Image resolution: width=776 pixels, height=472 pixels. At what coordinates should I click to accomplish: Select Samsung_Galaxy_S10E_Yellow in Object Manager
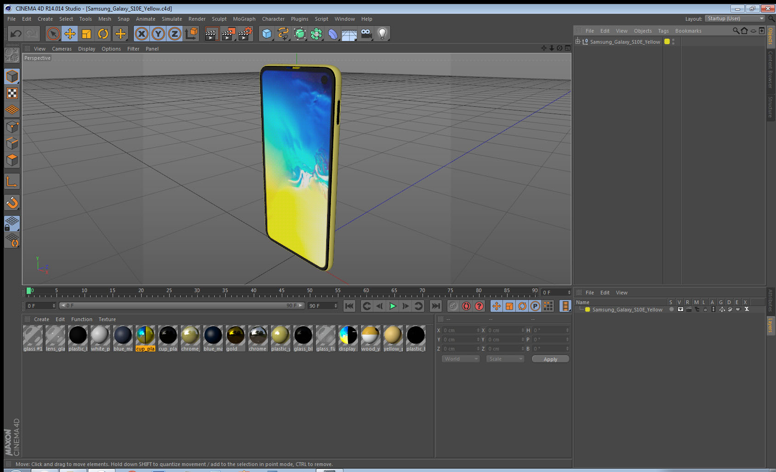click(x=625, y=42)
